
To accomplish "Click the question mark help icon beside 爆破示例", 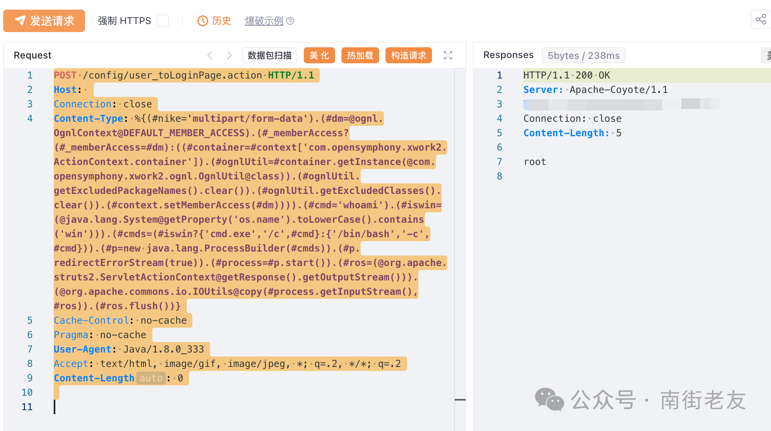I will (x=290, y=21).
